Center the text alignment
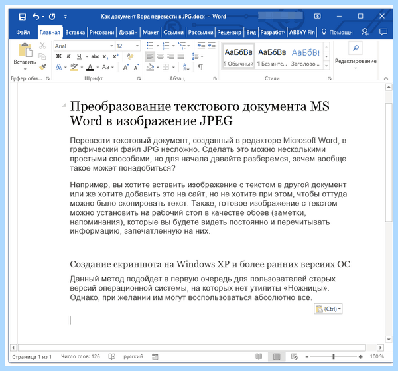Image resolution: width=398 pixels, height=371 pixels. pyautogui.click(x=161, y=56)
